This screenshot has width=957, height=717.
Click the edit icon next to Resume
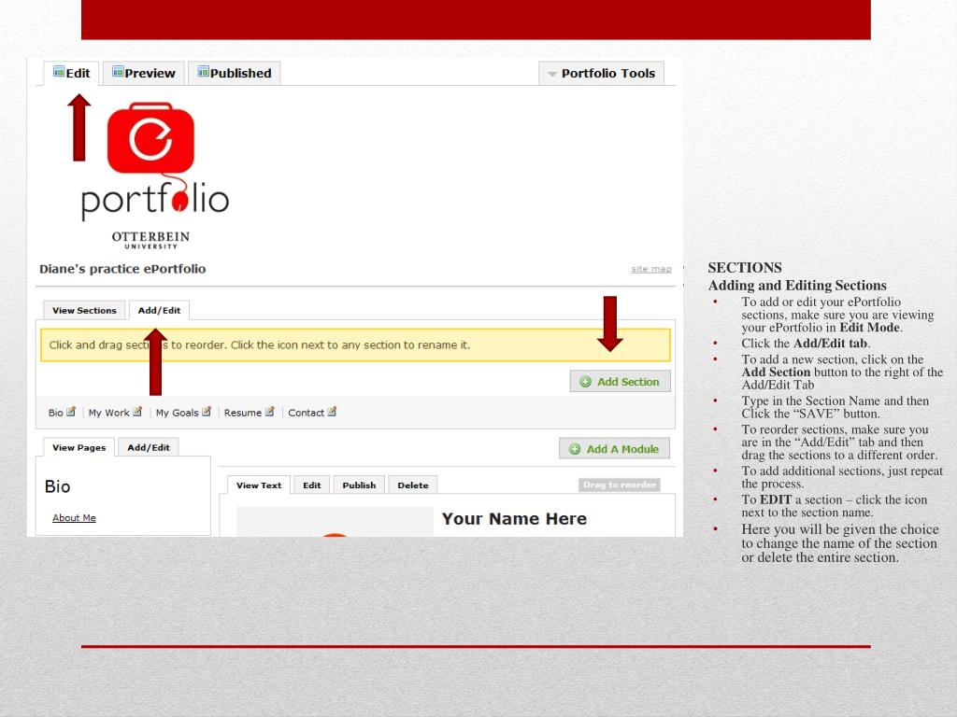pos(269,413)
